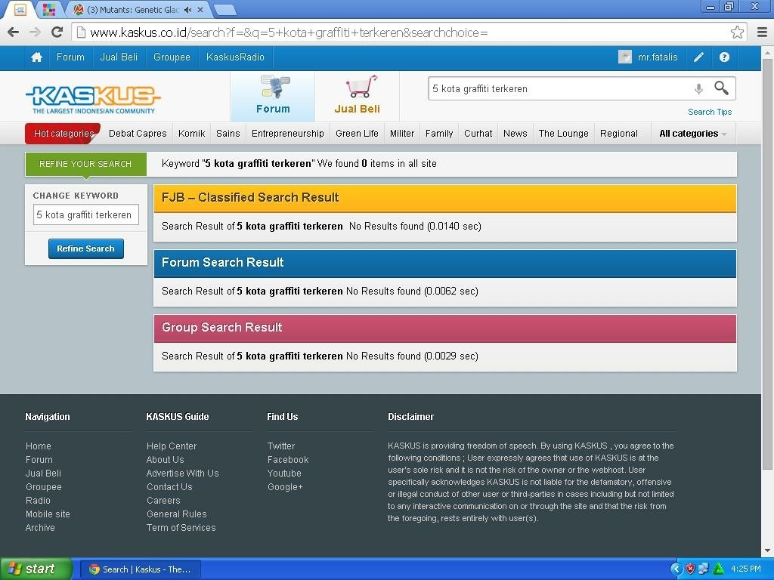
Task: Click the Help Center footer link
Action: coord(172,446)
